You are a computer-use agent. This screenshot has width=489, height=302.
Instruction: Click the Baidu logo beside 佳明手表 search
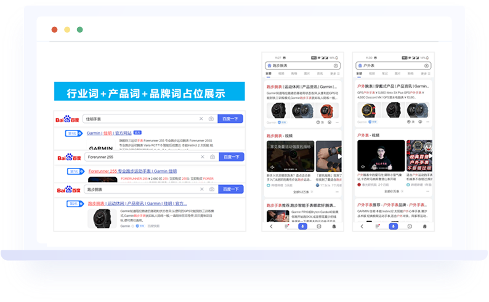pos(67,119)
